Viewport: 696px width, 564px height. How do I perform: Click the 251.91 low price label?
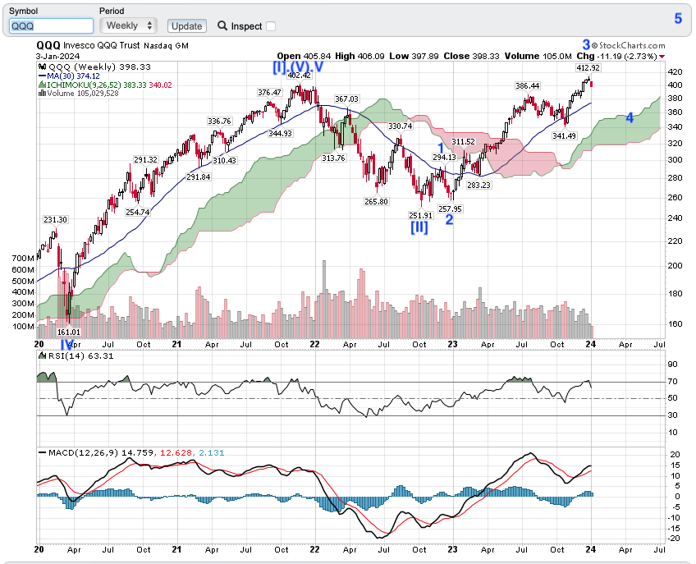pyautogui.click(x=420, y=215)
